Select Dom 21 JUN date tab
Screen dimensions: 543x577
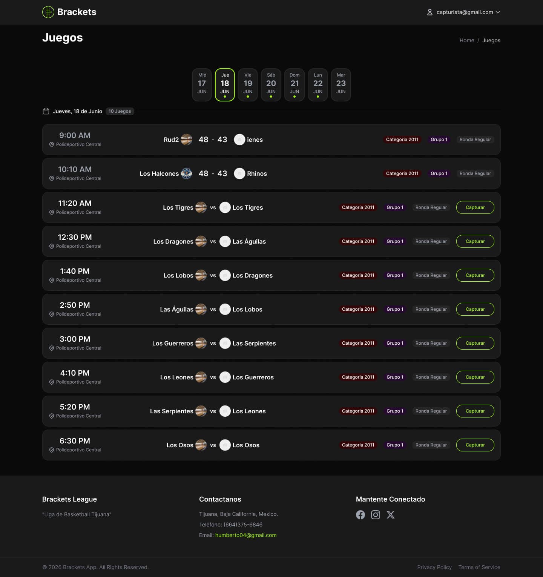(295, 85)
